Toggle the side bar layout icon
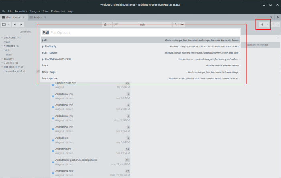The height and width of the screenshot is (178, 281). (4, 24)
